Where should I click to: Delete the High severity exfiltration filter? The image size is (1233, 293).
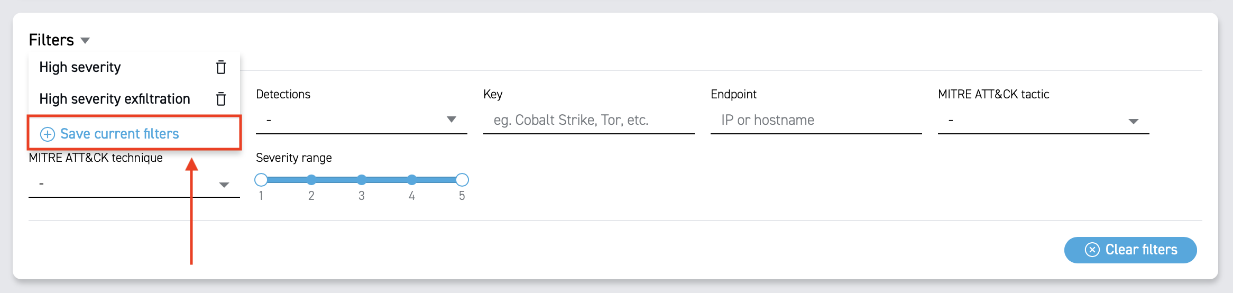coord(221,99)
